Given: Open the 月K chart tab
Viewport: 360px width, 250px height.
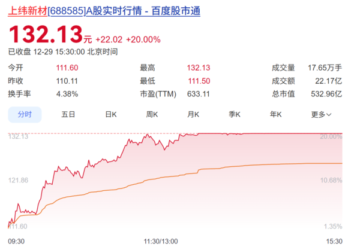Looking at the screenshot, I should point(193,114).
